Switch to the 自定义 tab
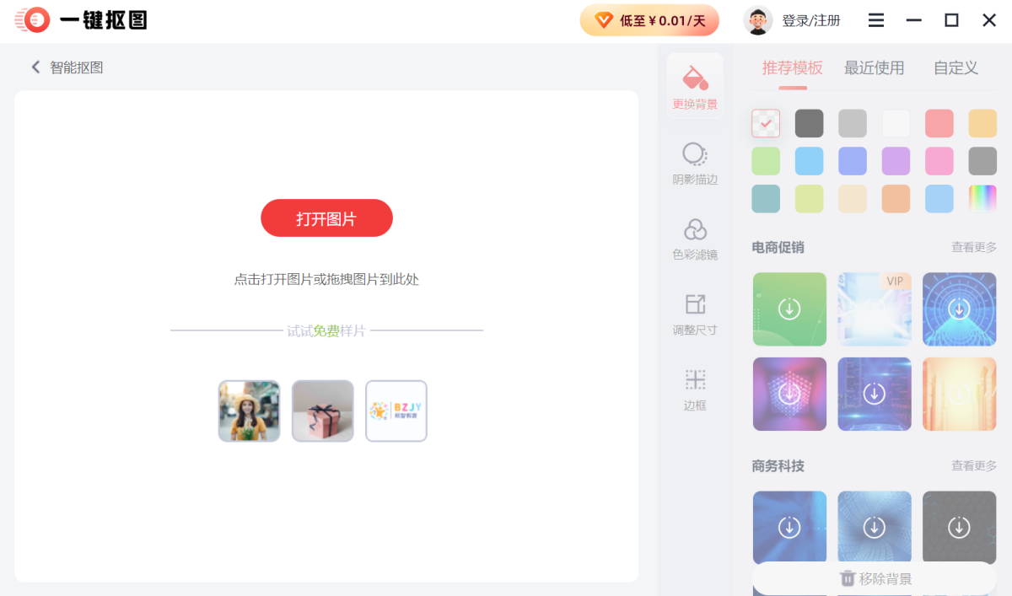Viewport: 1012px width, 596px height. [x=955, y=68]
